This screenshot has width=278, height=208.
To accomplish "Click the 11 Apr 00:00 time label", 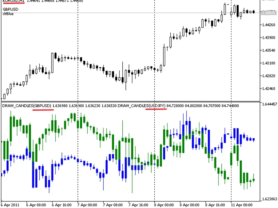I will 242,205.
